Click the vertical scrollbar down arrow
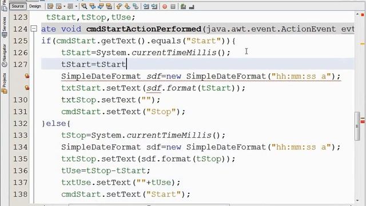The image size is (366, 206). (357, 200)
